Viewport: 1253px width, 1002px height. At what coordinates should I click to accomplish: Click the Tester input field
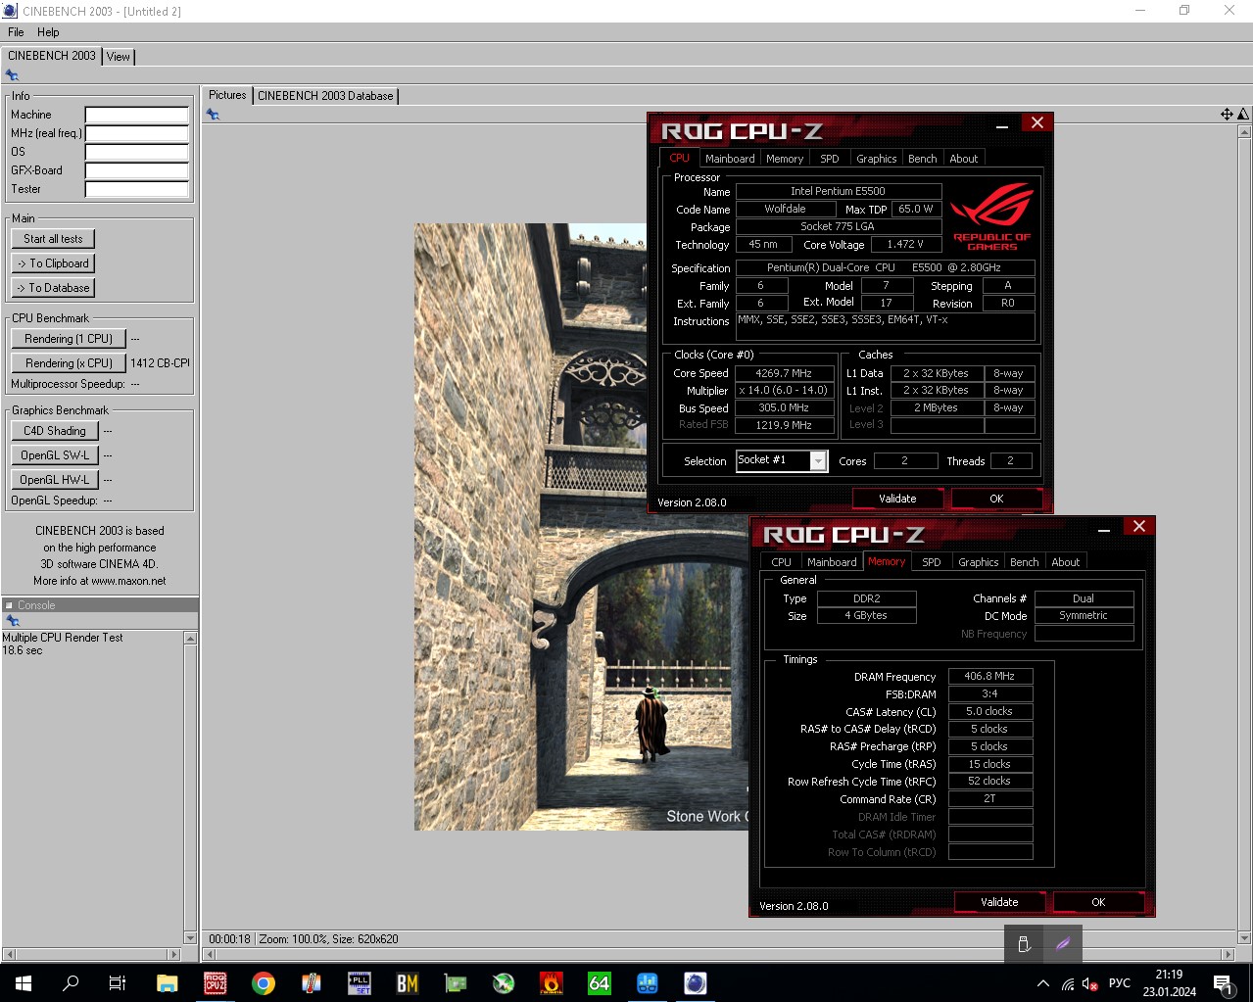point(136,189)
